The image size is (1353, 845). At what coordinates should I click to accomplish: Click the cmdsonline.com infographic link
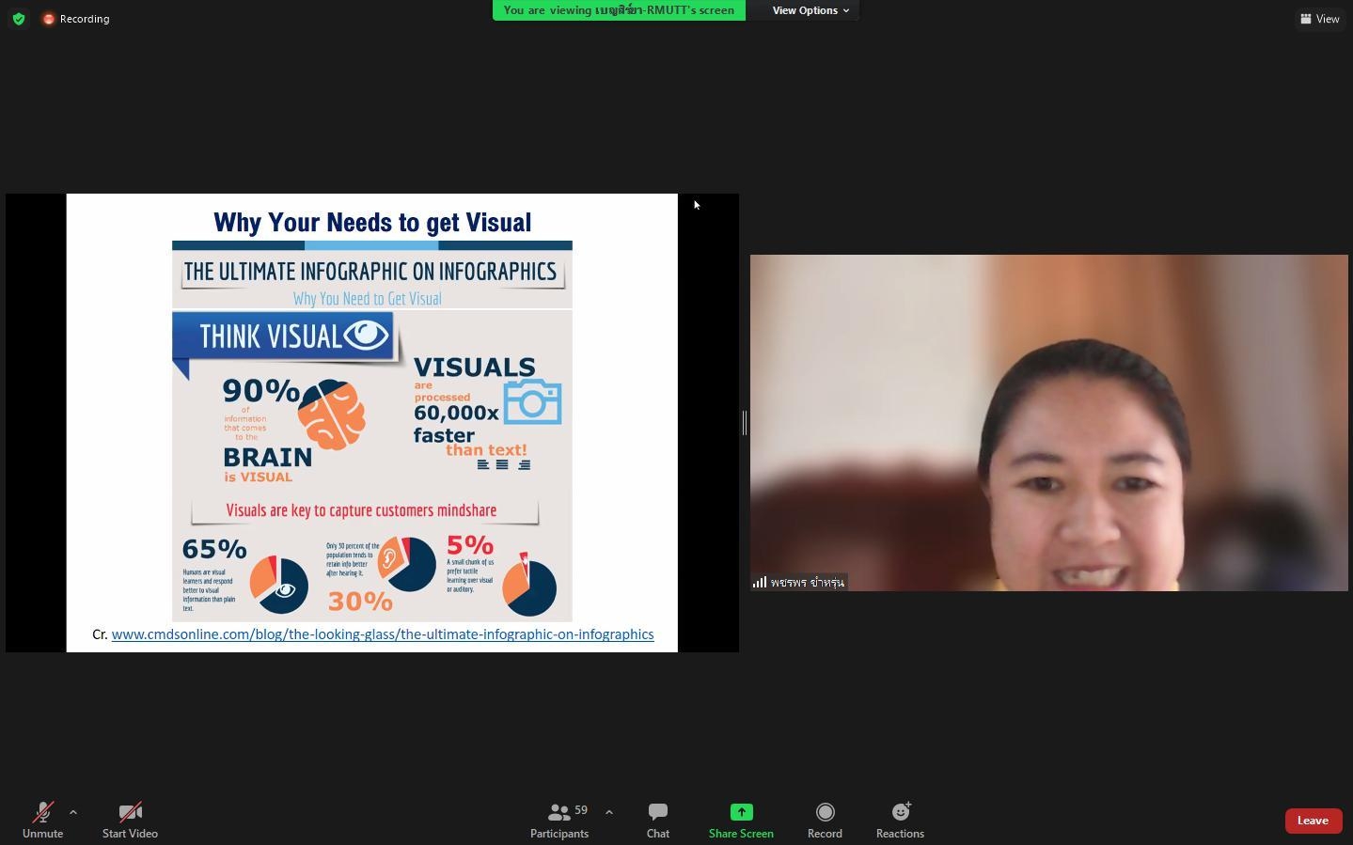383,634
